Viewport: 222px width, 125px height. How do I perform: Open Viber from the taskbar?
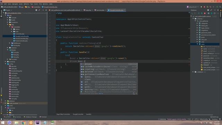coord(9,123)
